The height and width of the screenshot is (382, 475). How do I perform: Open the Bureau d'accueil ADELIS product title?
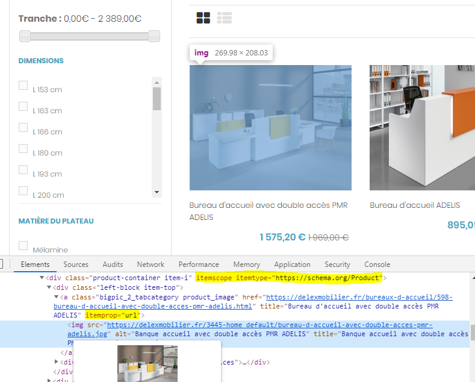click(x=415, y=205)
